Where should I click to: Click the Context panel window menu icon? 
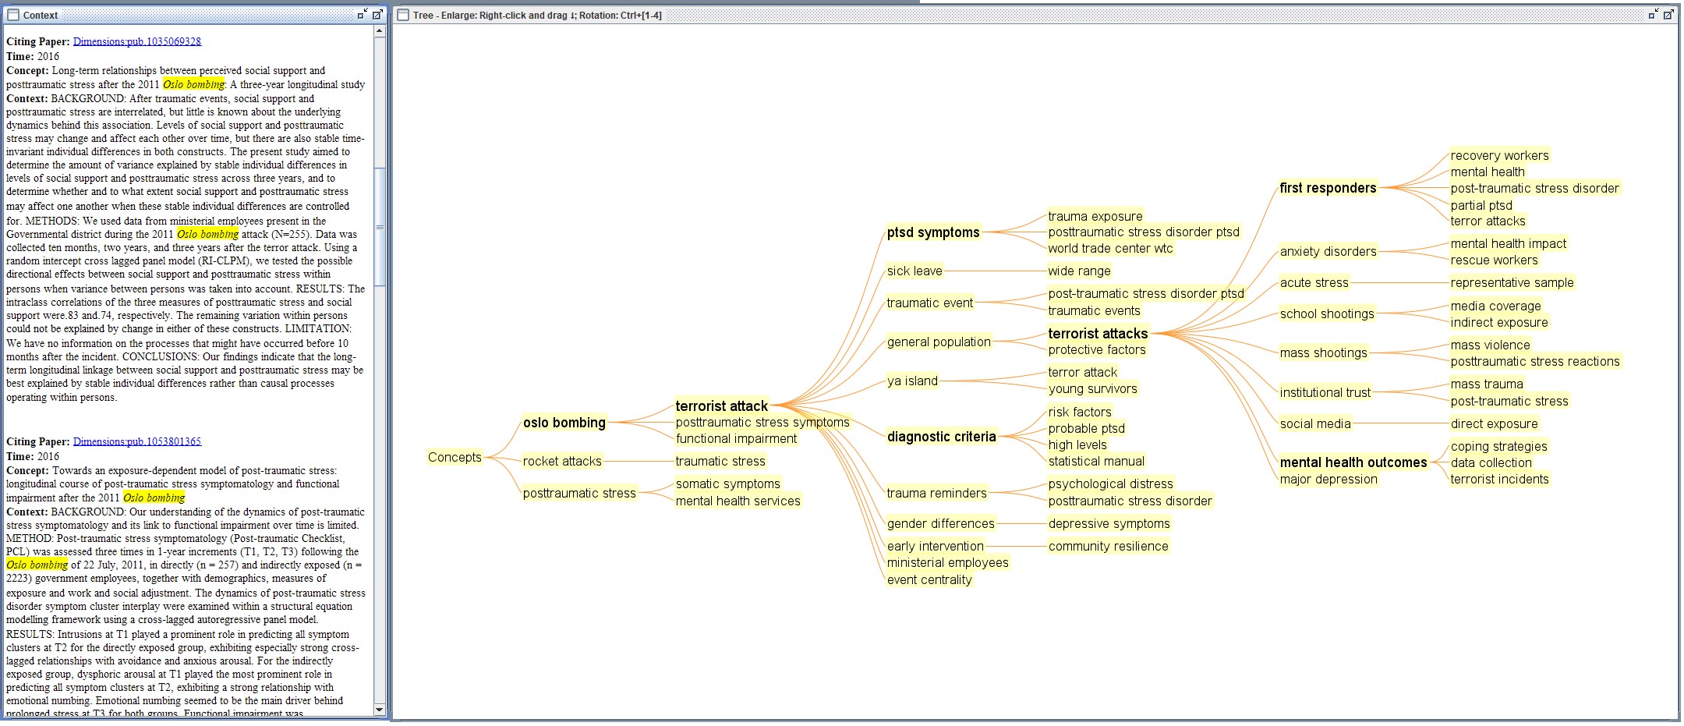12,15
